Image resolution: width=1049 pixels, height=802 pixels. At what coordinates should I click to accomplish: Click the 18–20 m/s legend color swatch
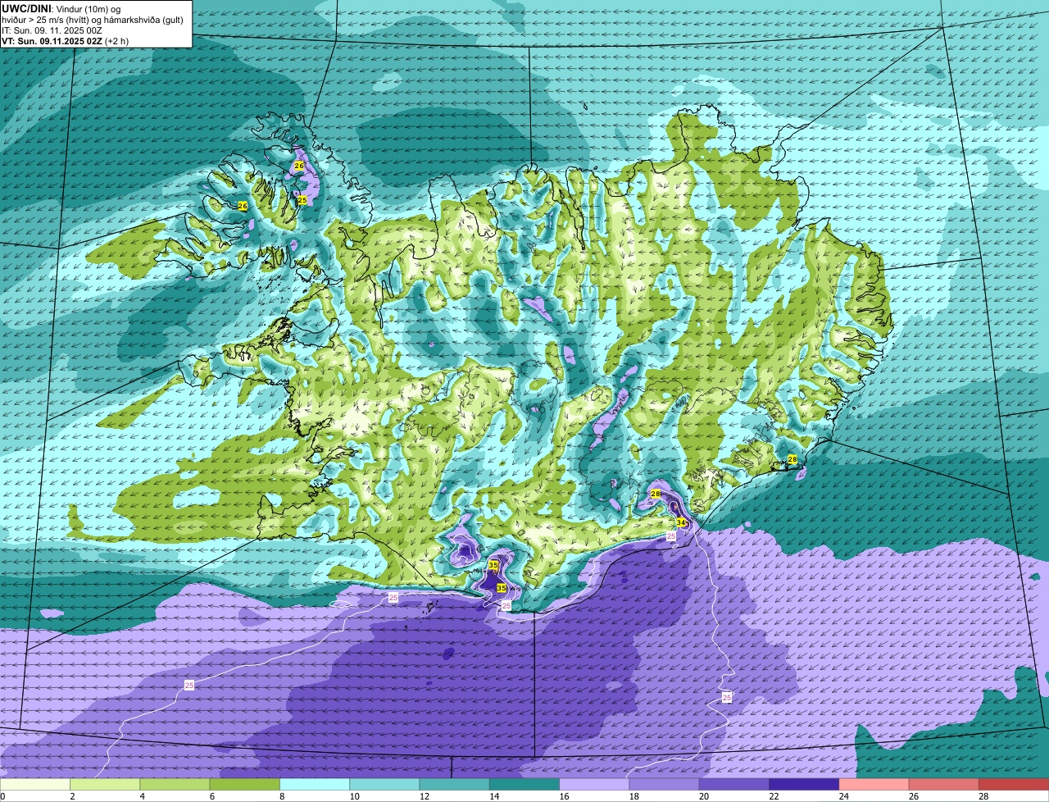tap(664, 784)
